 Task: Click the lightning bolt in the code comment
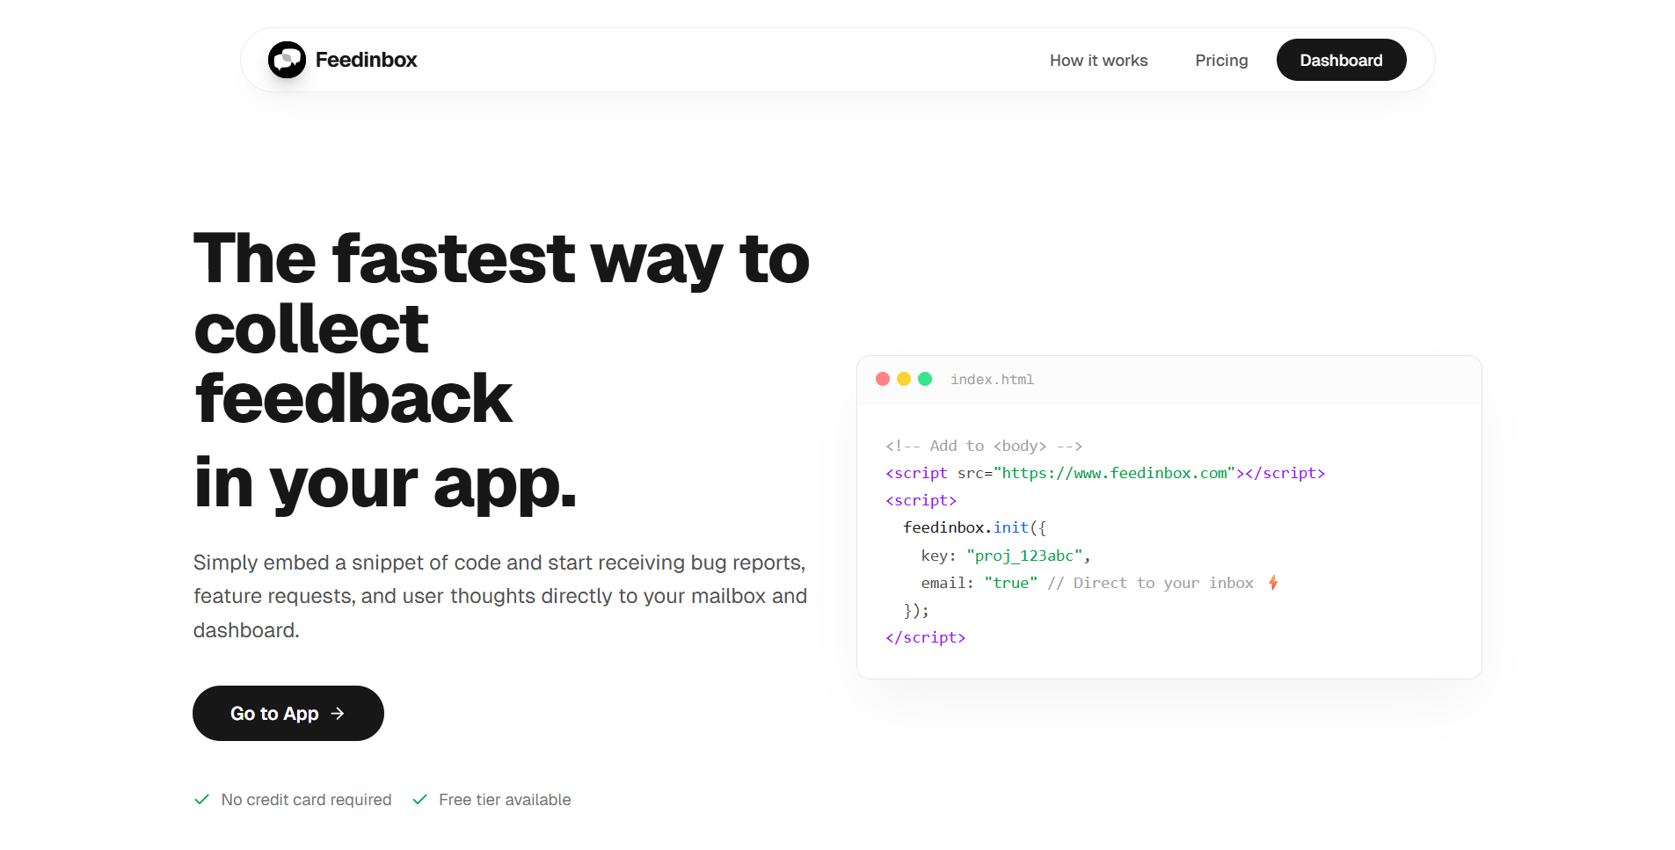coord(1274,582)
